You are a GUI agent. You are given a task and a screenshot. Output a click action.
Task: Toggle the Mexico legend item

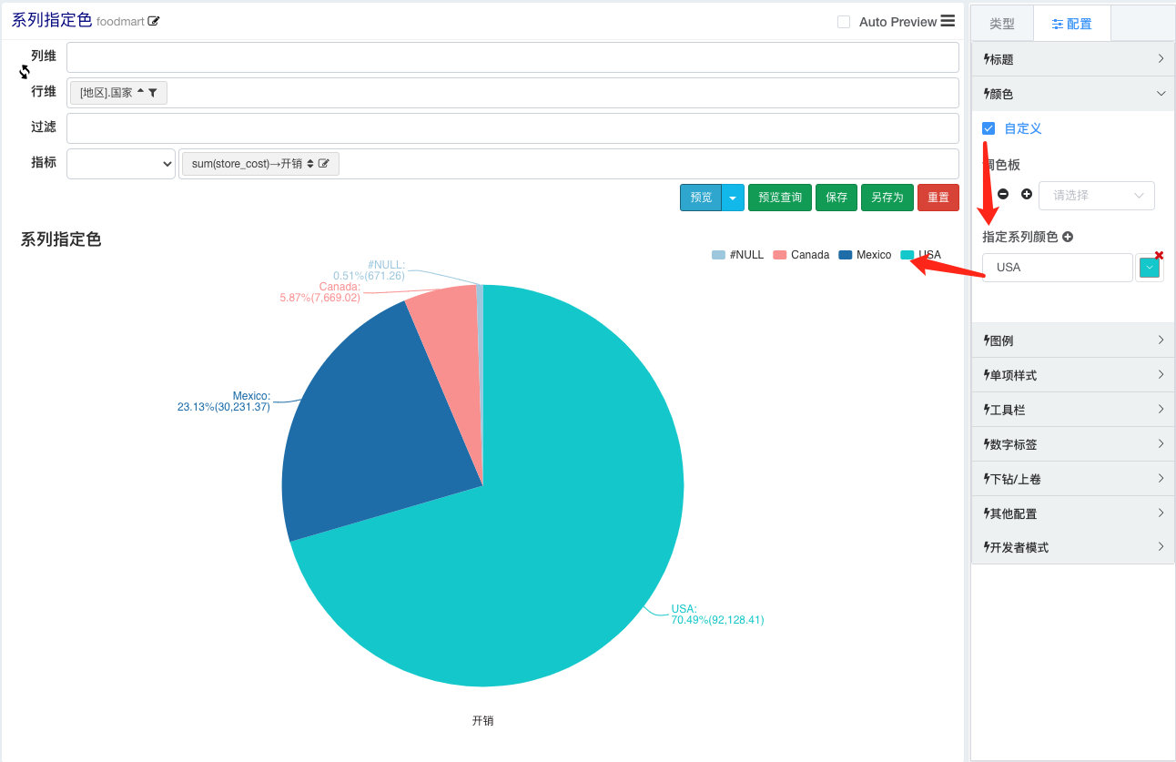tap(865, 255)
